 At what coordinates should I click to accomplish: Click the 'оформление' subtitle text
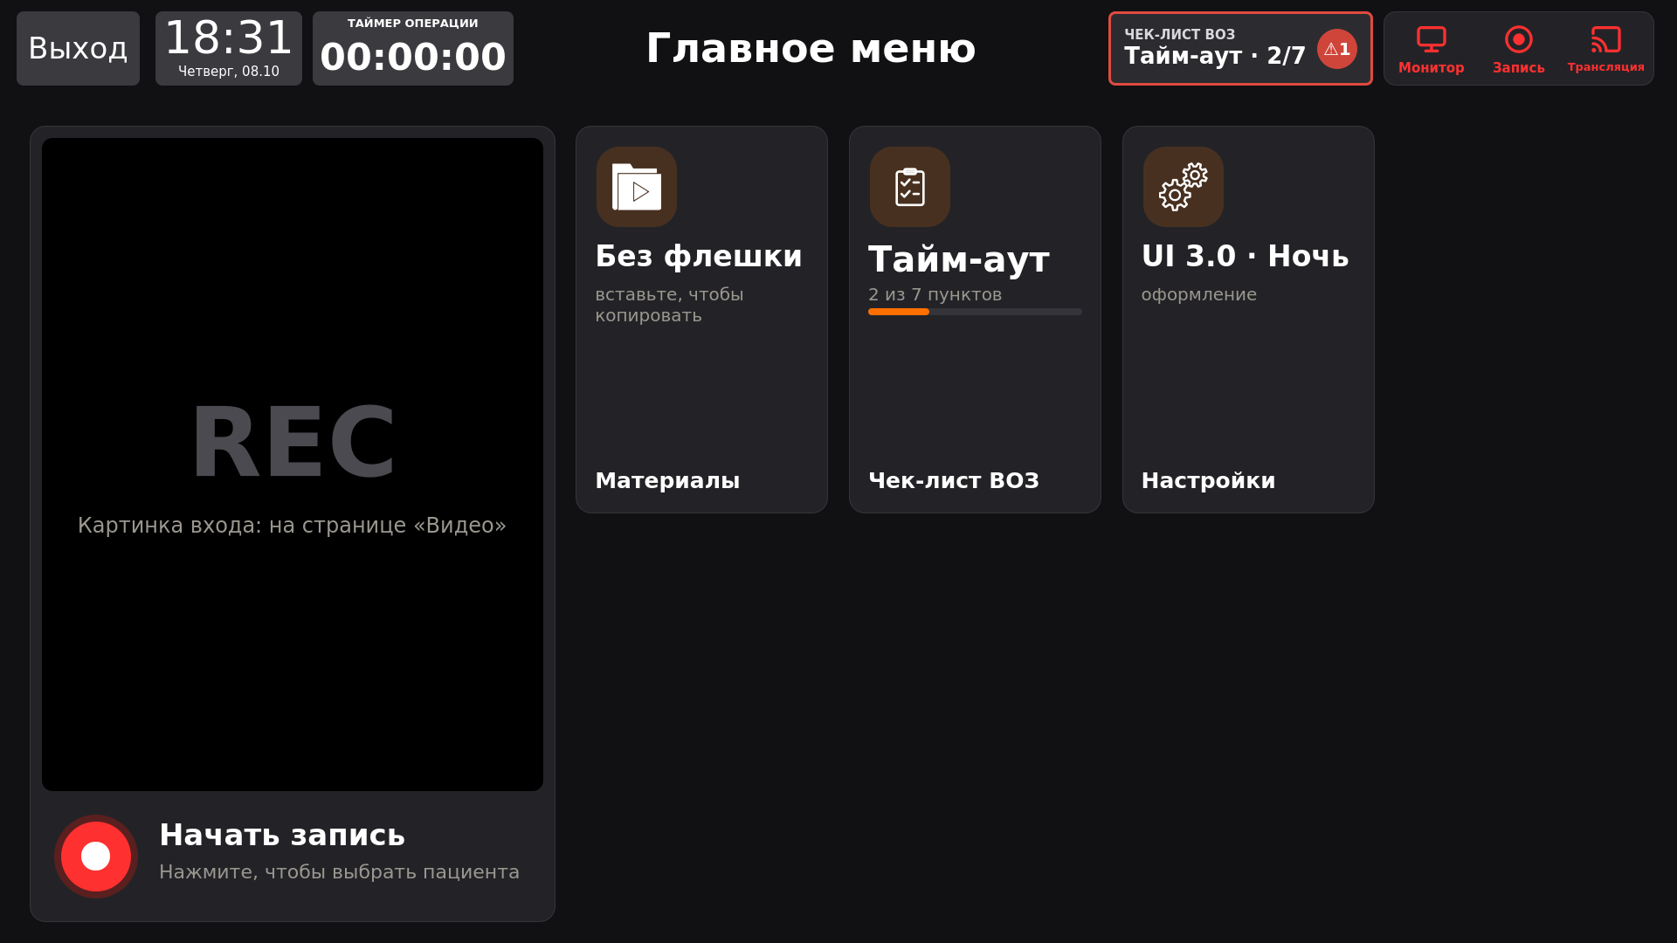(1199, 294)
